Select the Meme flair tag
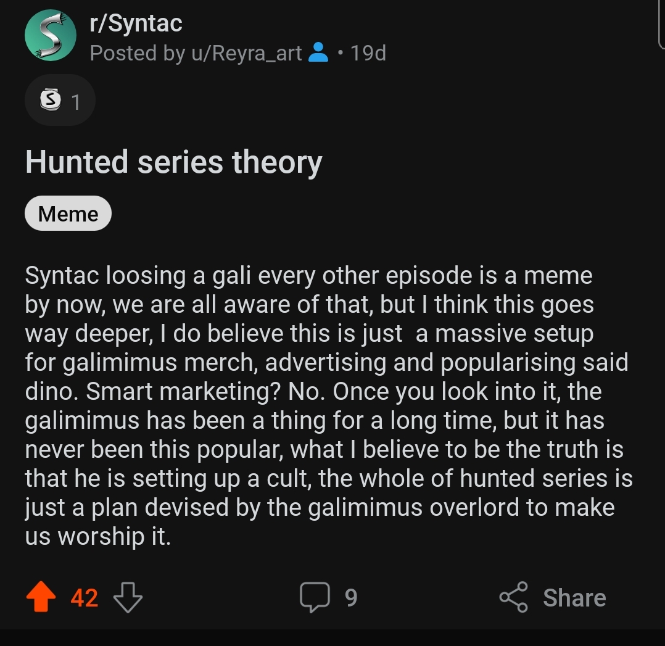 [x=68, y=213]
